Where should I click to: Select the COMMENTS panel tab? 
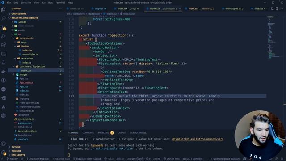click(88, 133)
